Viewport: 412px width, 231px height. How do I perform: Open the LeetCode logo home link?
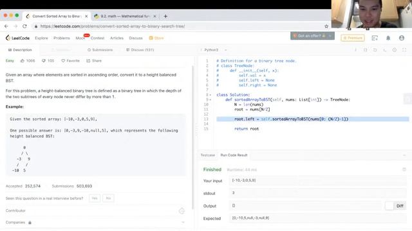17,38
